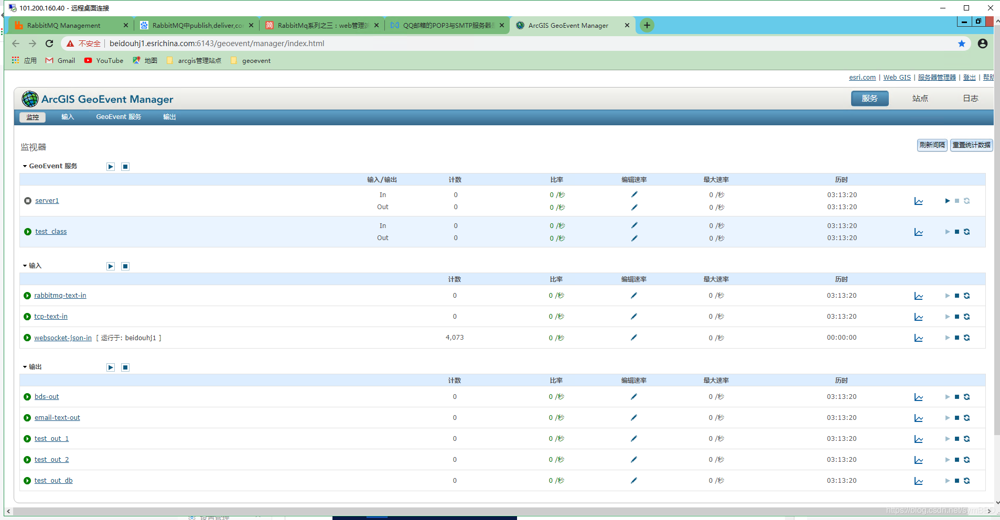Screen dimensions: 1000x520
Task: Open the websocket-json-in input link
Action: [63, 338]
